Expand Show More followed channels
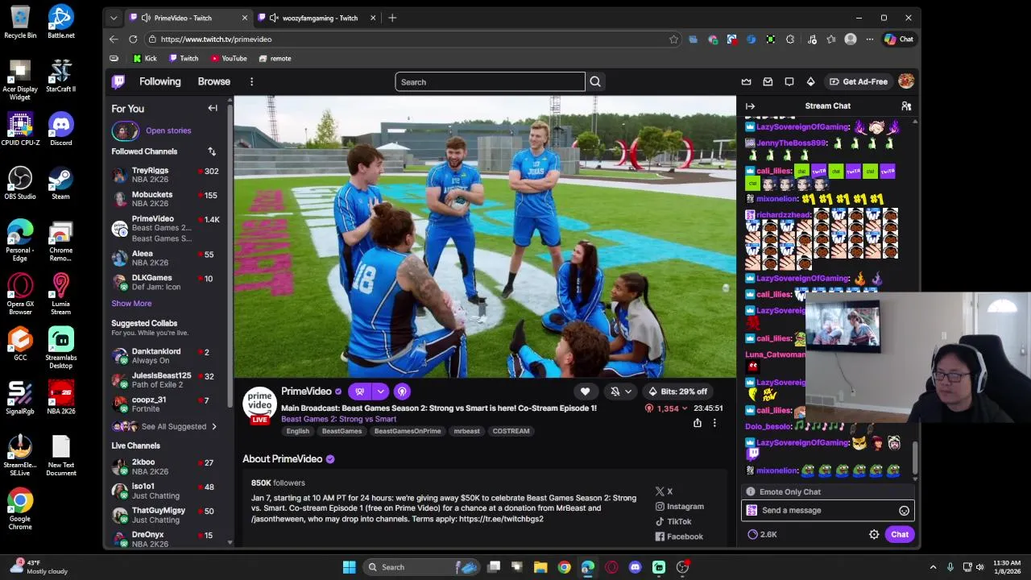This screenshot has width=1031, height=580. (x=131, y=304)
